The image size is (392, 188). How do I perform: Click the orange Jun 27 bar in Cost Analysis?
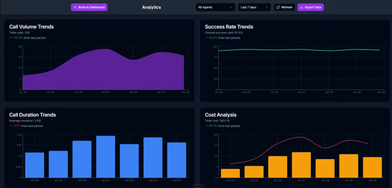(301, 165)
